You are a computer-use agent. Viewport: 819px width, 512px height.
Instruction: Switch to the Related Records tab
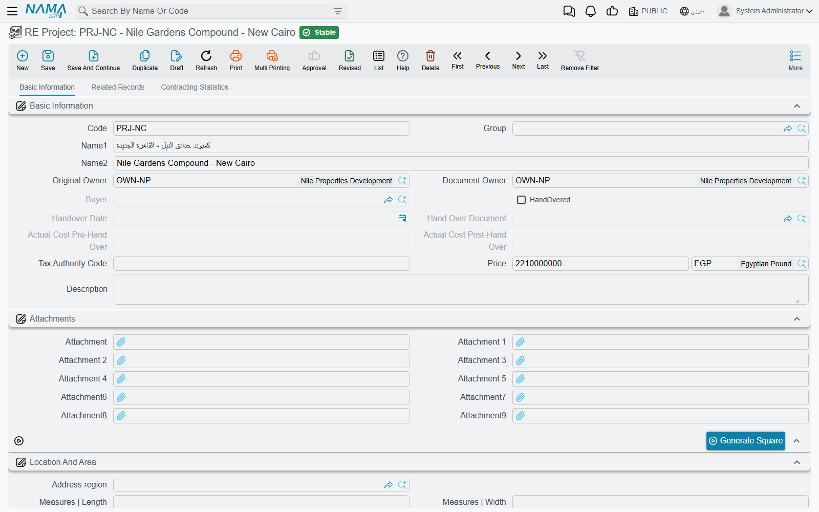(118, 87)
